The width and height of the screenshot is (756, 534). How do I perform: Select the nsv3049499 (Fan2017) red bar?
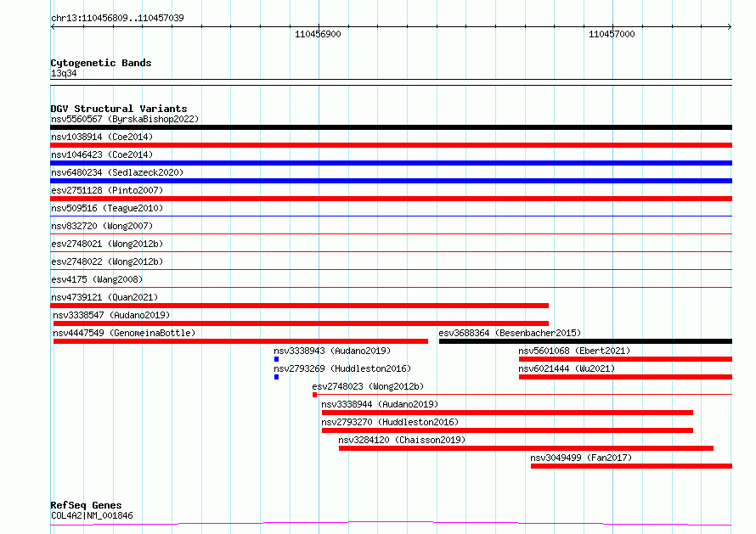[632, 466]
